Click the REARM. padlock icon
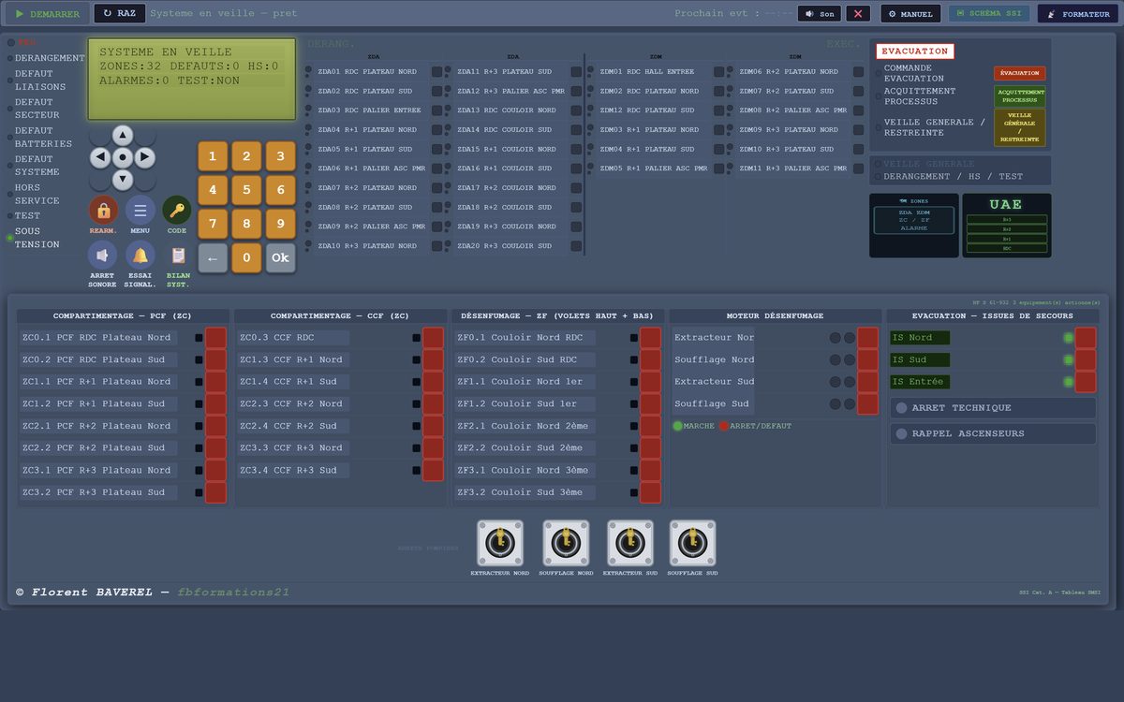 click(103, 210)
